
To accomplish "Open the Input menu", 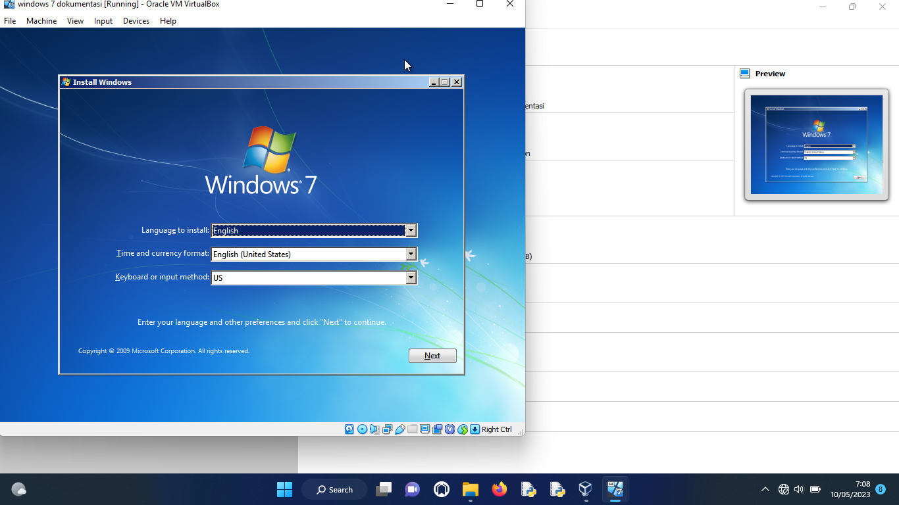I will (x=103, y=21).
